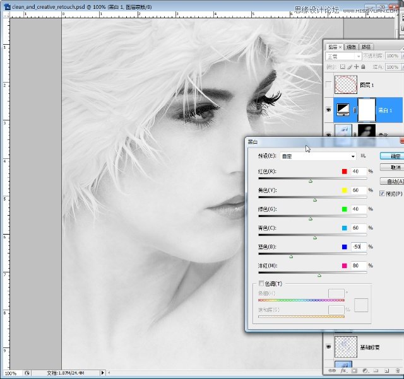Screen dimensions: 404x379
Task: Show 图层 1 by clicking its visibility box
Action: coord(328,85)
